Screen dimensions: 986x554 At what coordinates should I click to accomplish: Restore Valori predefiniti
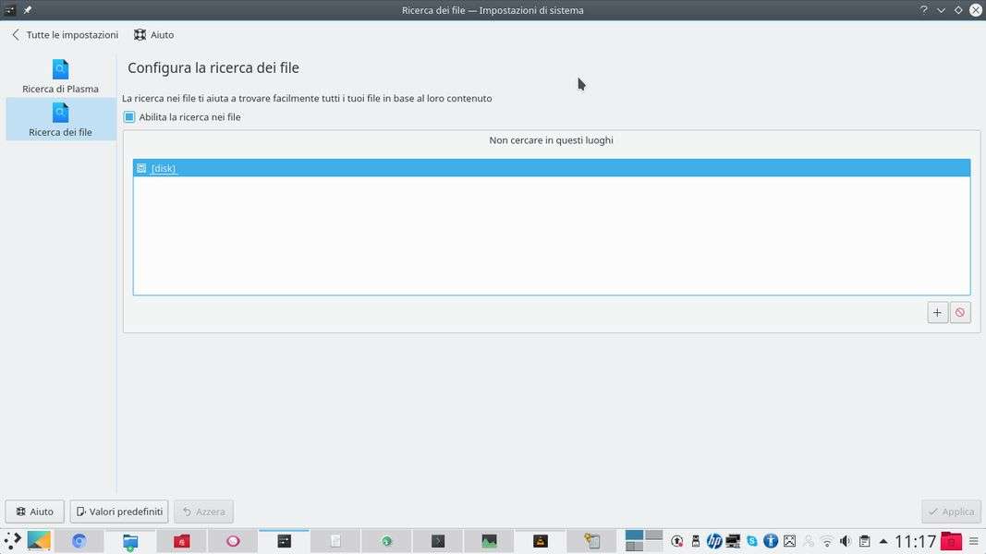119,512
